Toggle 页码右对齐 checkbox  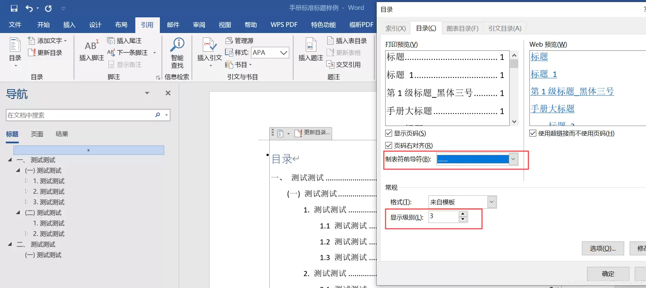pyautogui.click(x=389, y=145)
